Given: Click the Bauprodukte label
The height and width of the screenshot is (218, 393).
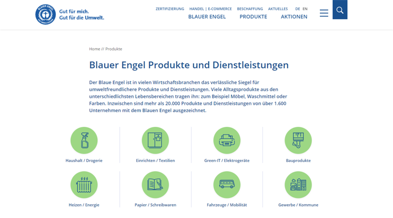Looking at the screenshot, I should (x=298, y=161).
